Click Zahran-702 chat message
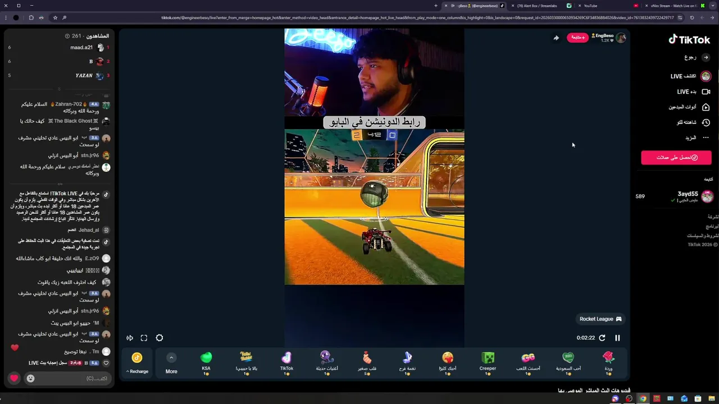The image size is (719, 404). pos(65,107)
